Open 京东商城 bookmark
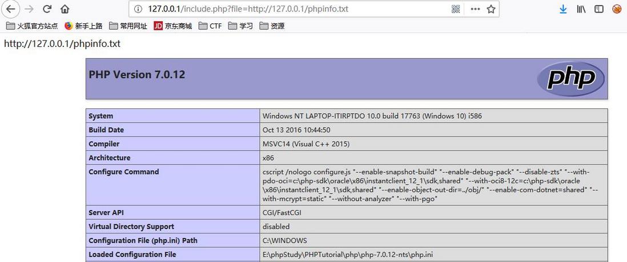 173,26
